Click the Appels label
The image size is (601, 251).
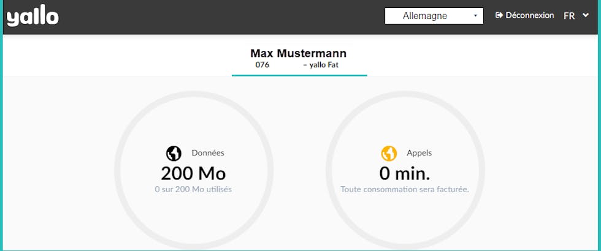click(419, 153)
